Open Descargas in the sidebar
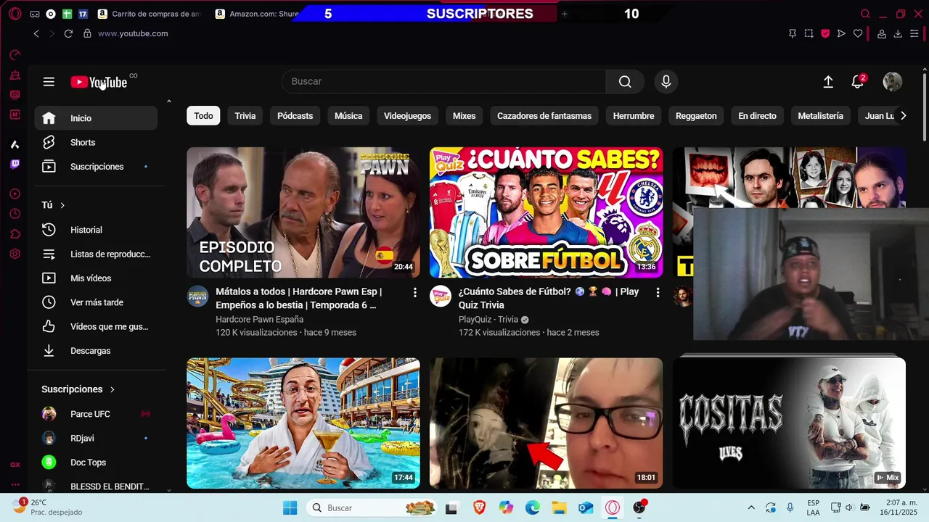The width and height of the screenshot is (929, 522). pos(96,351)
